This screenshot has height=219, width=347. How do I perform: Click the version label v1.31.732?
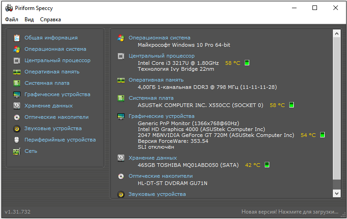click(x=17, y=212)
